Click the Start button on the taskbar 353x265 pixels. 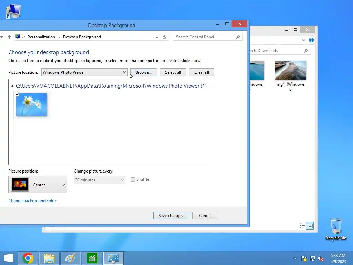(x=9, y=258)
